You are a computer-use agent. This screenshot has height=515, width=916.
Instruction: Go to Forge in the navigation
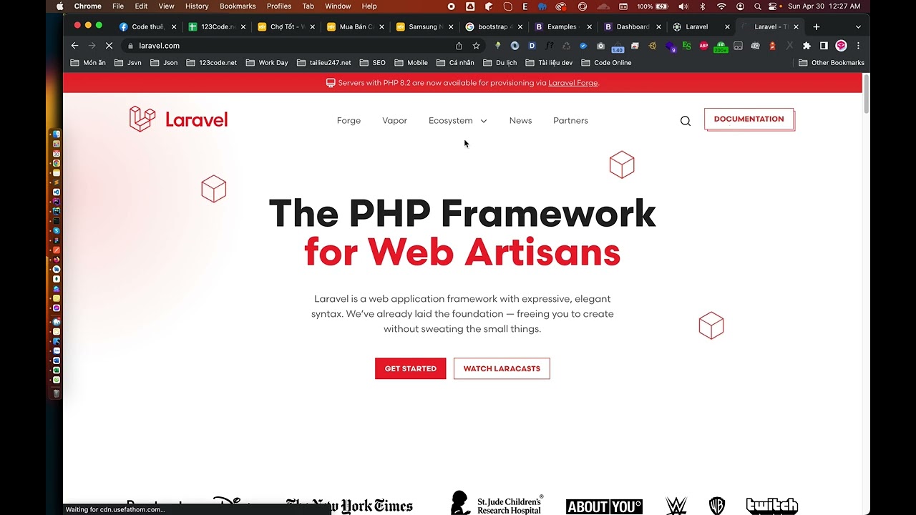(x=349, y=121)
